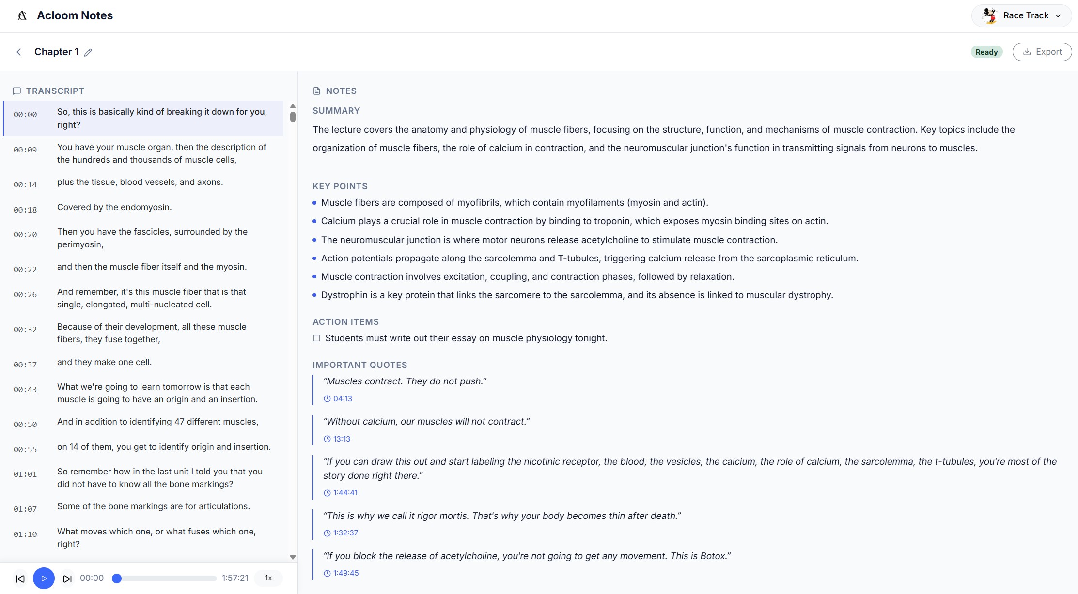
Task: Click the downward scroll arrow on the transcript
Action: pyautogui.click(x=293, y=557)
